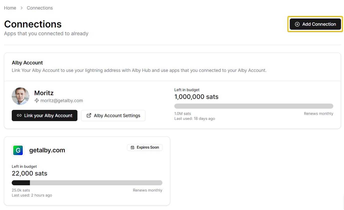The image size is (344, 210).
Task: Open Alby Account Settings button label
Action: (x=117, y=116)
